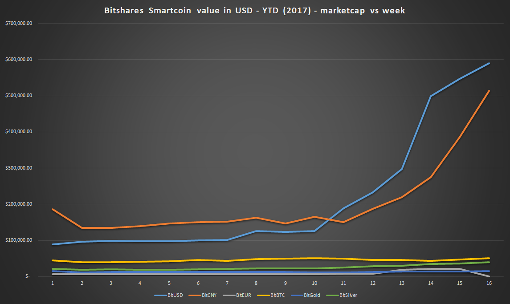Viewport: 510px width, 304px height.
Task: Click the $300,000.00 axis label
Action: [x=19, y=168]
